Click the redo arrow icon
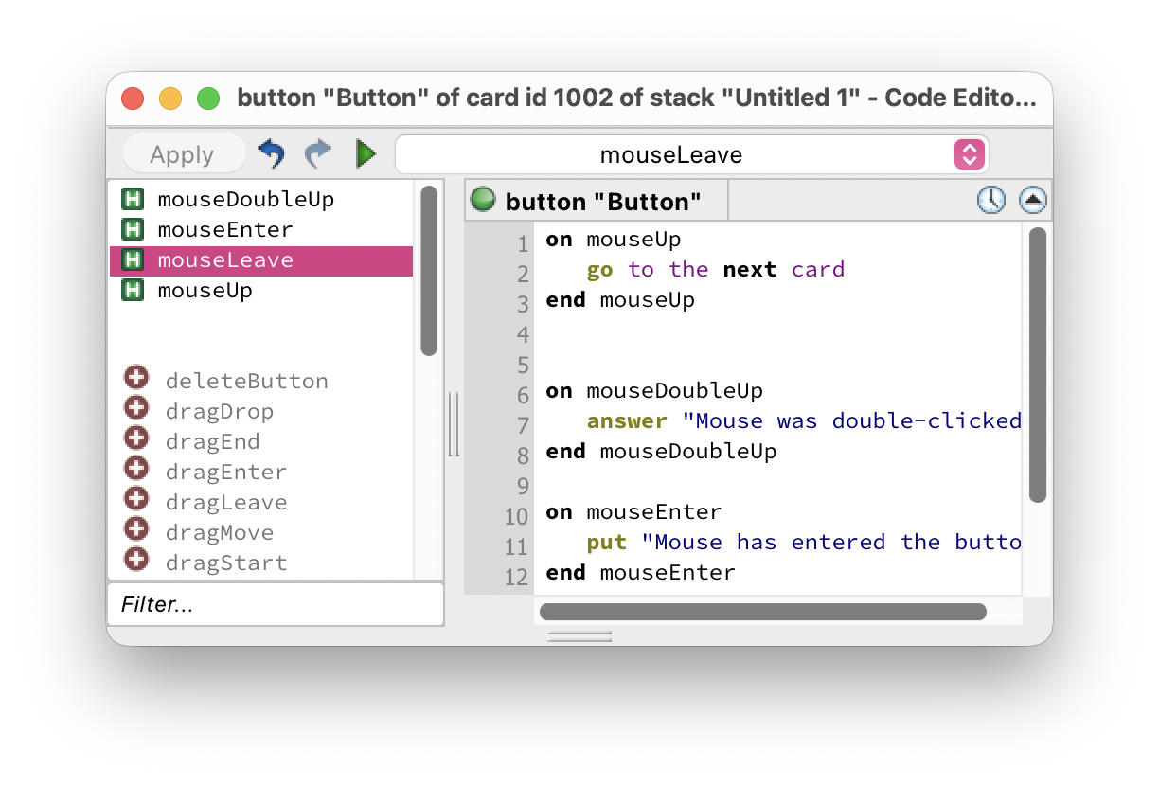Viewport: 1159px width, 786px height. (x=318, y=153)
